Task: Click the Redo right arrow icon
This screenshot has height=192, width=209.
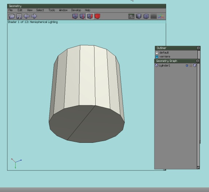Action: 34,16
